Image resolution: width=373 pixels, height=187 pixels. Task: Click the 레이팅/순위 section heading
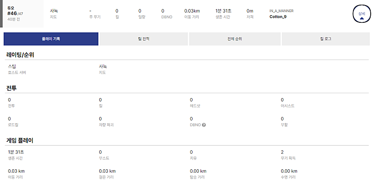tap(20, 54)
